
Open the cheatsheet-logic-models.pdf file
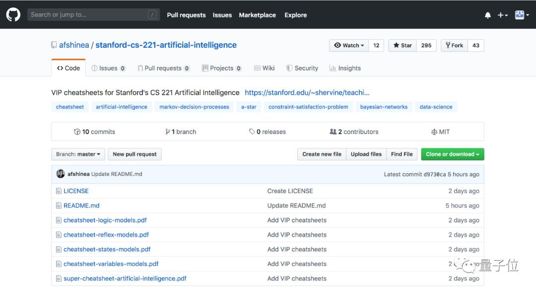(105, 220)
